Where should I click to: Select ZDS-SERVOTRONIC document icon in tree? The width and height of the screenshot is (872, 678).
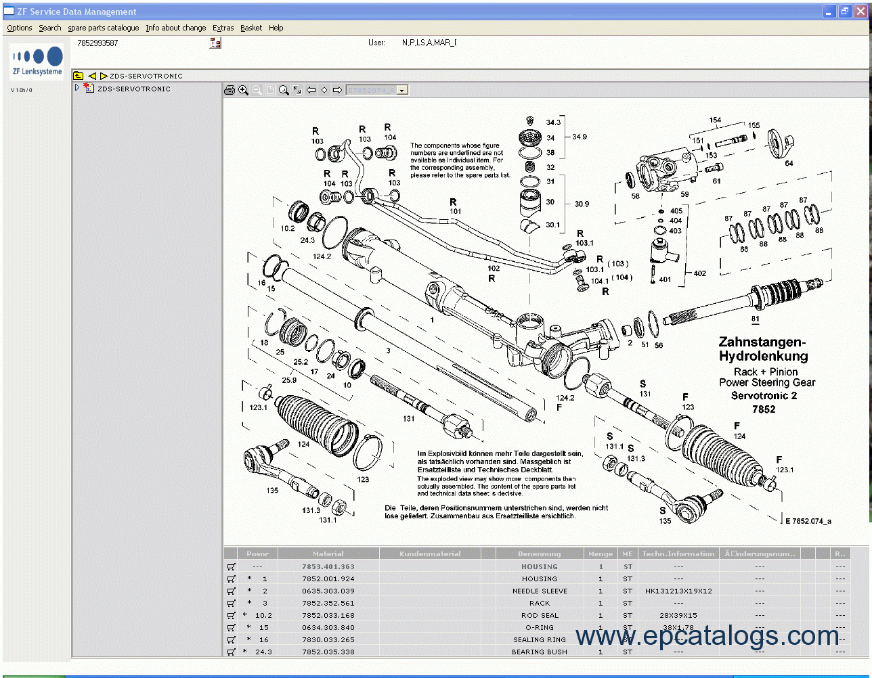point(89,88)
